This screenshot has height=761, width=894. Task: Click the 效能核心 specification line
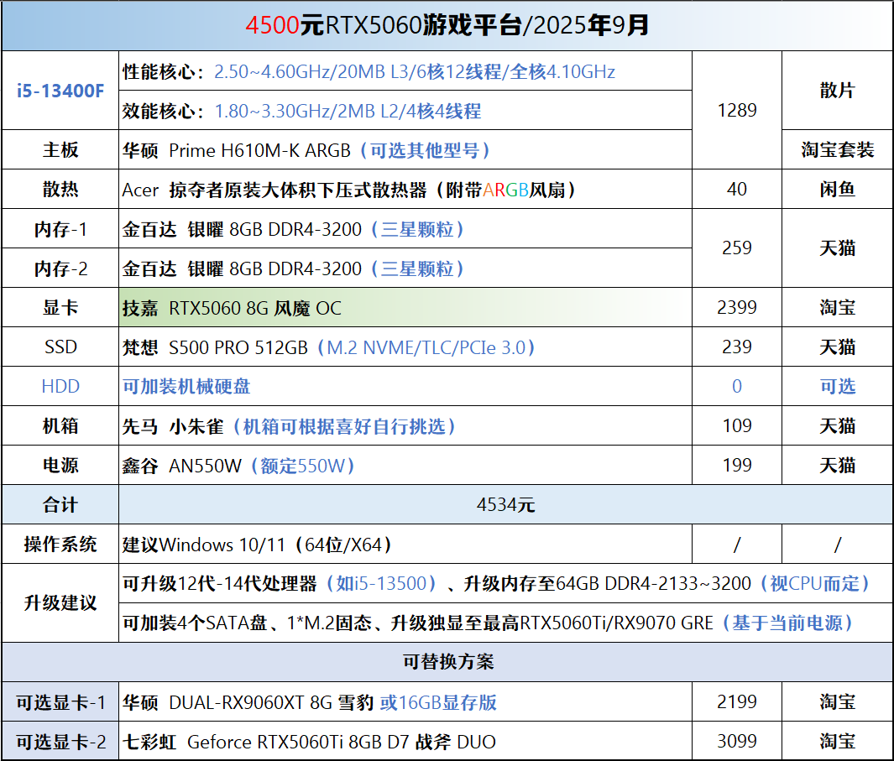click(x=405, y=111)
